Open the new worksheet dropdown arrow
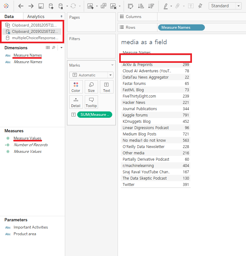 97,6
